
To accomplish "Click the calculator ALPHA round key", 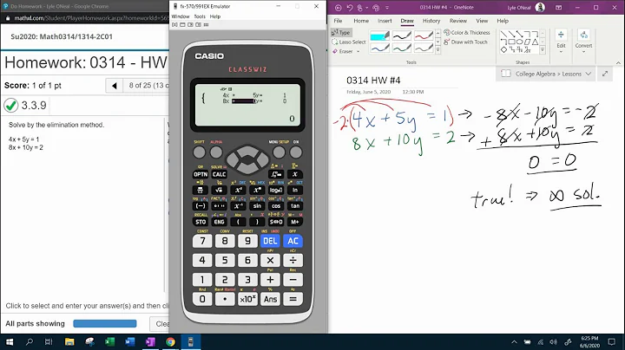I will click(x=216, y=152).
